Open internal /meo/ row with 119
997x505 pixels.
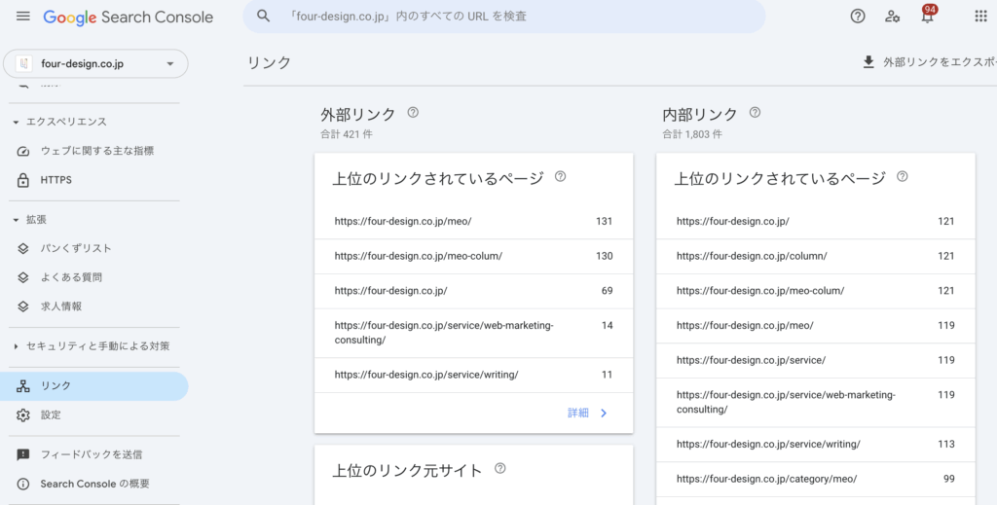[x=816, y=325]
